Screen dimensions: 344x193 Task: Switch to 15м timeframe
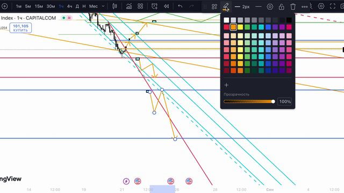coord(39,6)
